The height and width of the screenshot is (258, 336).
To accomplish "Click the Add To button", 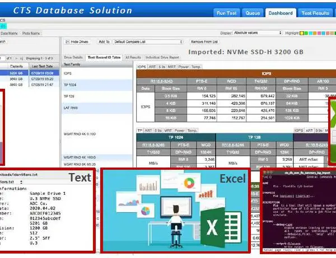I will pos(104,42).
